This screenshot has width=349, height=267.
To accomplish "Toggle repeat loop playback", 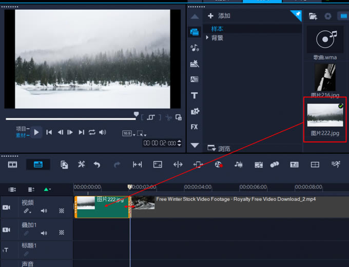I will coord(92,132).
